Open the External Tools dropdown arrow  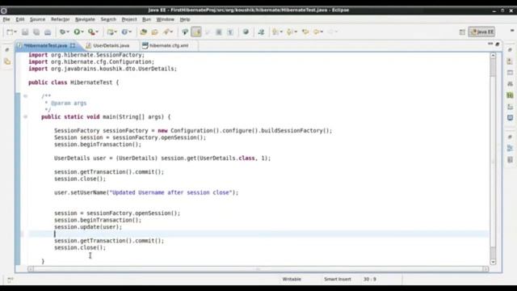click(x=97, y=32)
